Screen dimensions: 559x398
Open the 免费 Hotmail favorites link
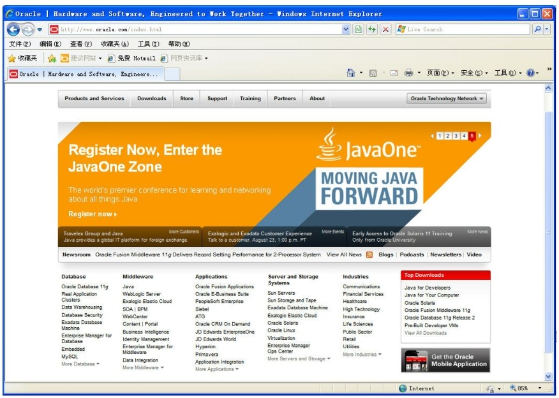coord(131,58)
